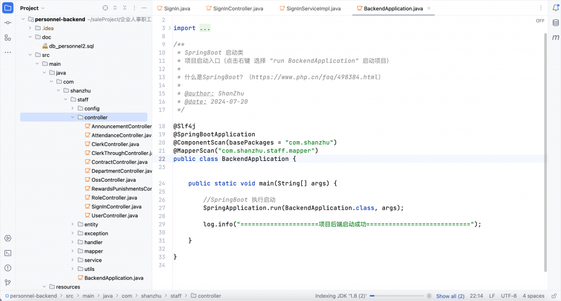The height and width of the screenshot is (301, 561).
Task: Open the Problems tool window icon
Action: tap(8, 268)
